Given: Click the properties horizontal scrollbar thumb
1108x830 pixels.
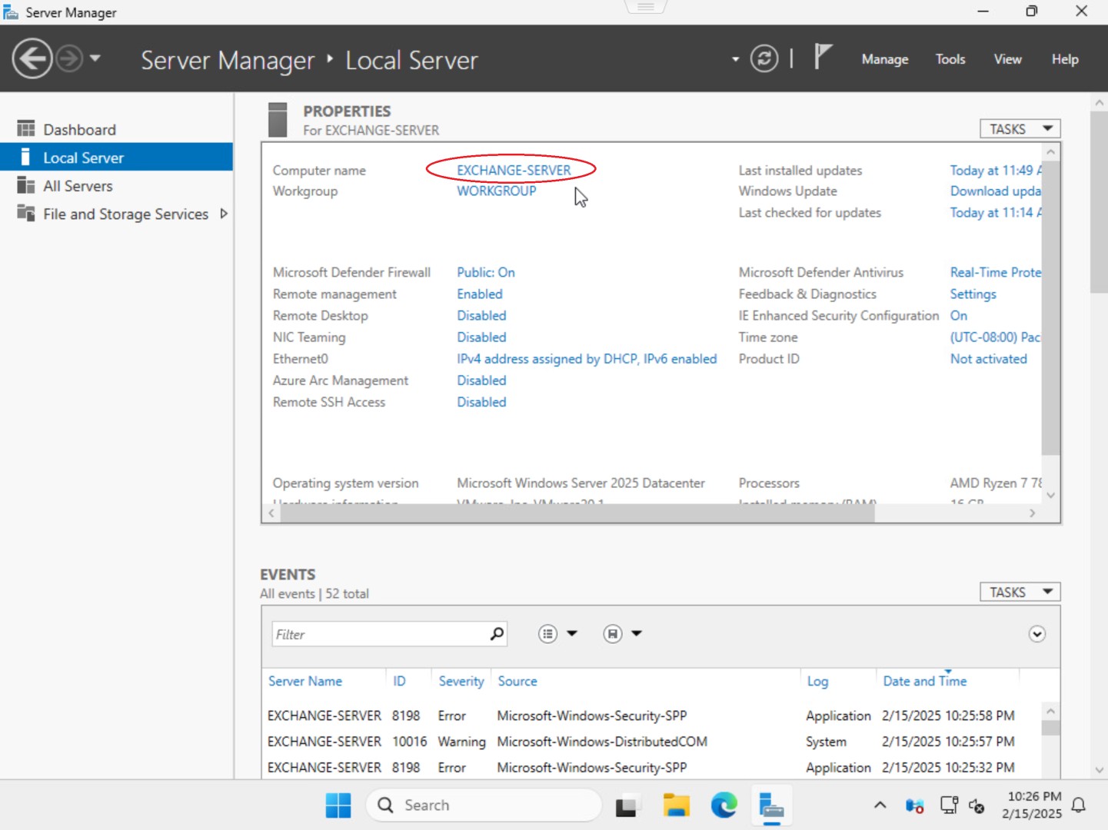Looking at the screenshot, I should (x=577, y=513).
